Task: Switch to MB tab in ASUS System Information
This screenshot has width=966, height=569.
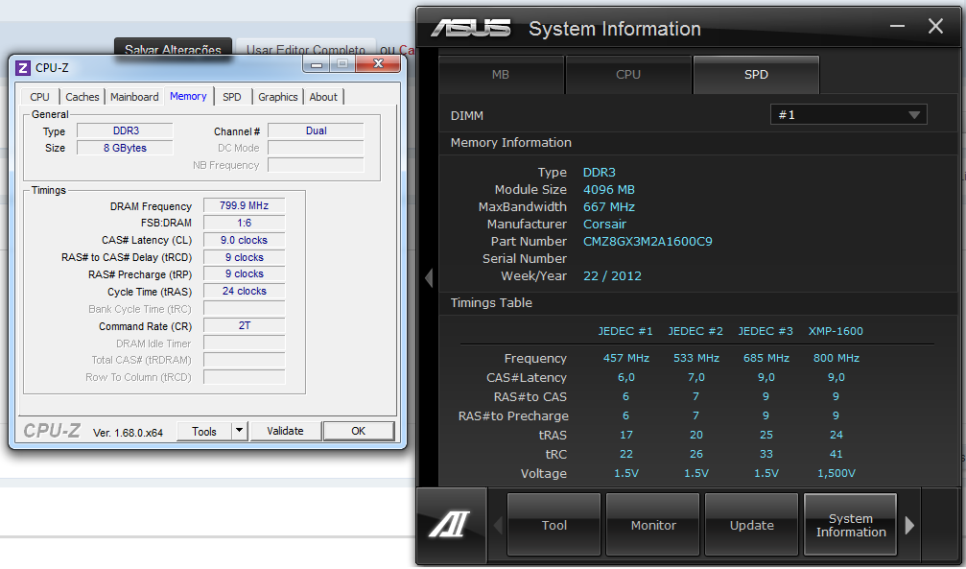Action: click(501, 75)
